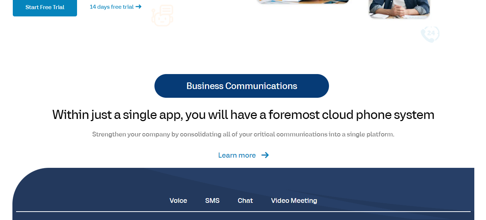Click the Start Free Trial button

[45, 7]
